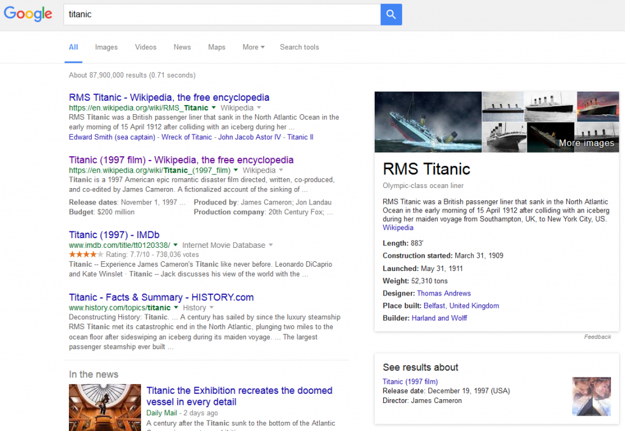This screenshot has height=431, width=625.
Task: Expand arrow next to Internet Movie Database
Action: 271,245
